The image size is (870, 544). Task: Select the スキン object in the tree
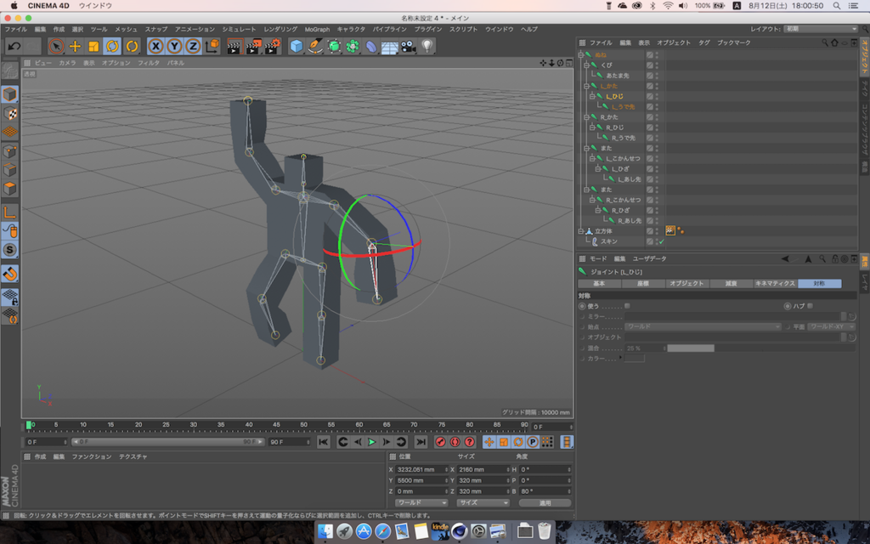point(608,241)
